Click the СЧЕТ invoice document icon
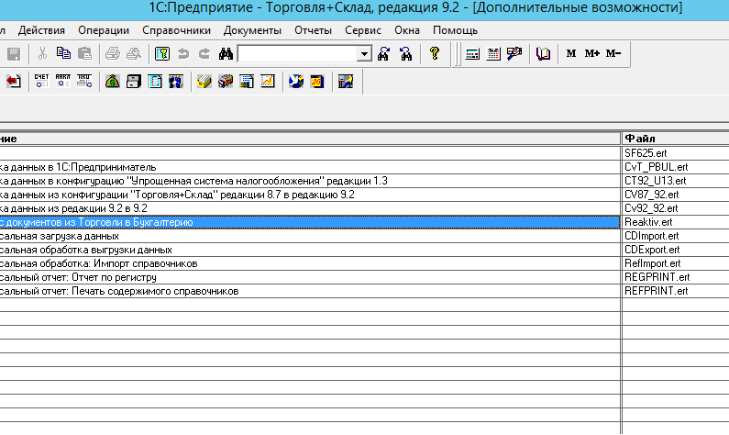This screenshot has width=729, height=435. tap(41, 82)
